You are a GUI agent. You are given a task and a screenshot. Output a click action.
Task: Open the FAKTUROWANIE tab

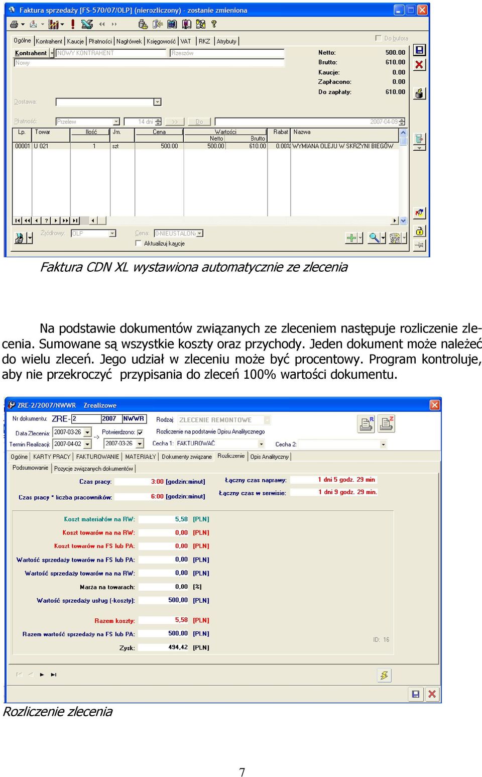tap(97, 457)
